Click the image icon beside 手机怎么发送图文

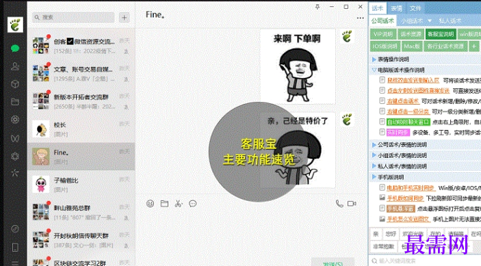point(382,219)
